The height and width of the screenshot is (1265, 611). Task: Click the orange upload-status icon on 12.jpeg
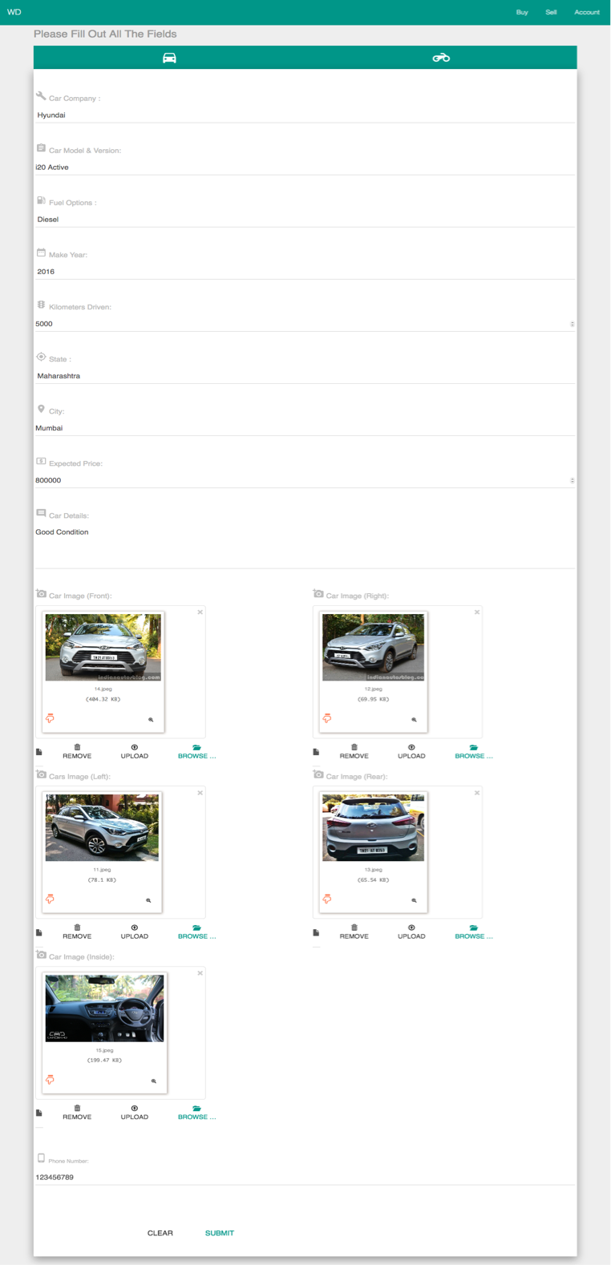326,718
